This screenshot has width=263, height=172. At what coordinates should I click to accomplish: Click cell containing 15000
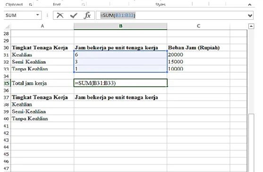(x=198, y=62)
